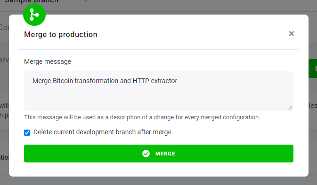Click the 'Merge to production' dialog title
The width and height of the screenshot is (317, 185).
(61, 34)
